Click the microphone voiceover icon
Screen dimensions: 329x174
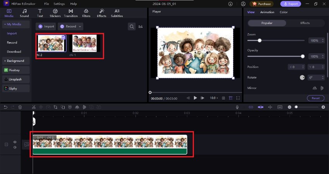pyautogui.click(x=237, y=107)
